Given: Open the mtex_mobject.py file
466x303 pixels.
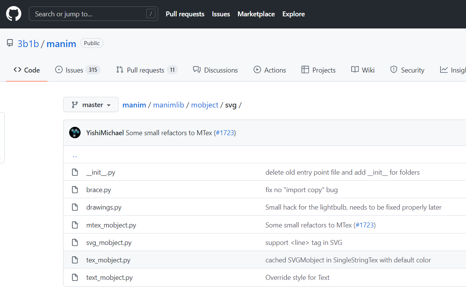Looking at the screenshot, I should 111,225.
